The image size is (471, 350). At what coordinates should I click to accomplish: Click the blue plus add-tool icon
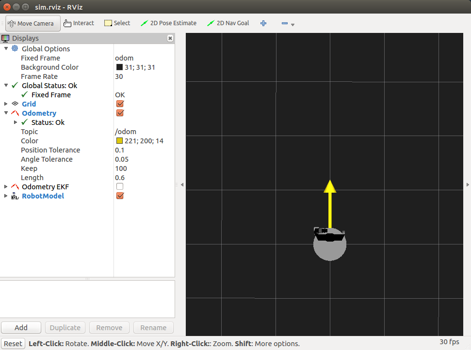pos(263,23)
